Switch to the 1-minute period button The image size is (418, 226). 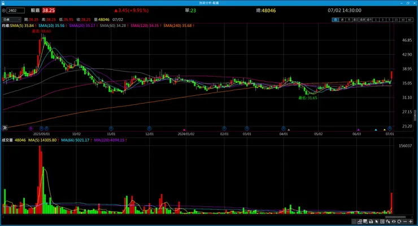(x=376, y=20)
